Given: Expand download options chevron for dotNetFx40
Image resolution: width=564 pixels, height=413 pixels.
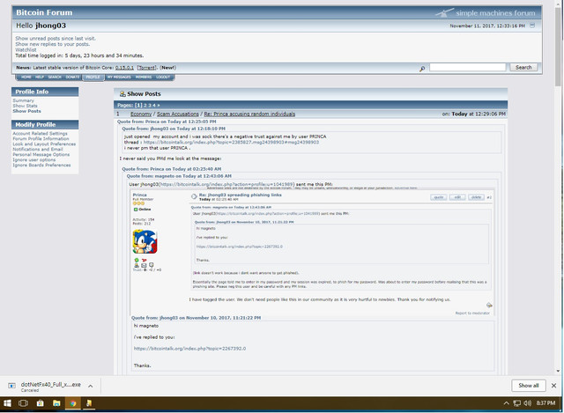Looking at the screenshot, I should click(91, 386).
